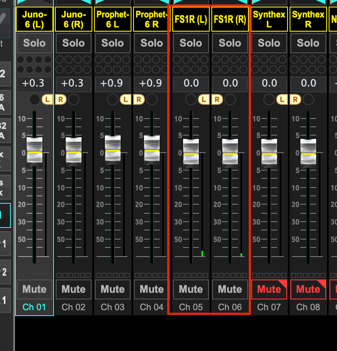The image size is (337, 351).
Task: Click the Prophet-6 R fader handle
Action: click(x=152, y=150)
